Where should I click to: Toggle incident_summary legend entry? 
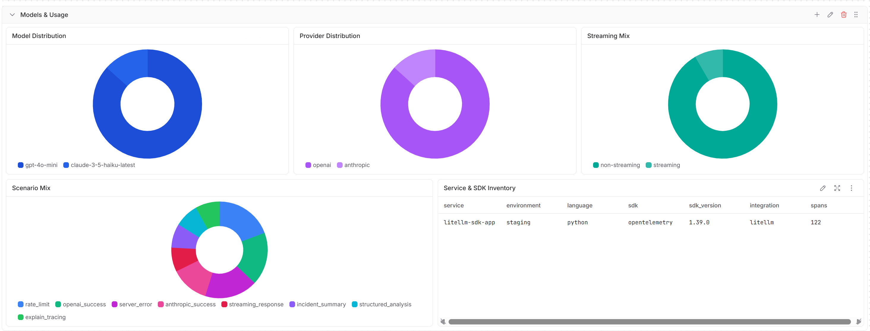coord(317,304)
